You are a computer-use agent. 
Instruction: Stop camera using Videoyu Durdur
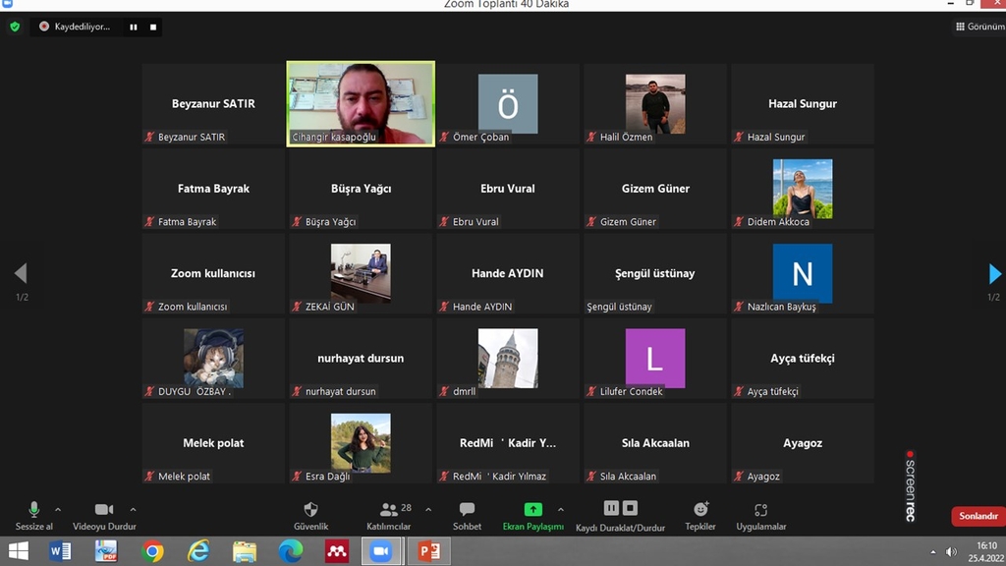click(104, 510)
